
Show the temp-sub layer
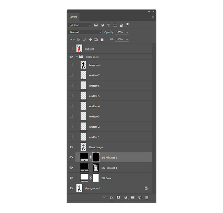point(71,65)
